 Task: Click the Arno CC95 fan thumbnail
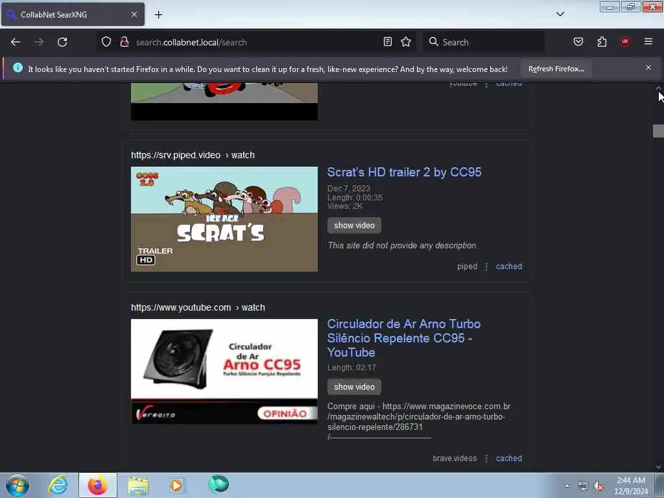(x=224, y=372)
